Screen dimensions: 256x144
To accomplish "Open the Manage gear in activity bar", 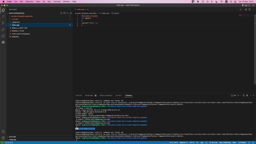I will click(x=3, y=138).
